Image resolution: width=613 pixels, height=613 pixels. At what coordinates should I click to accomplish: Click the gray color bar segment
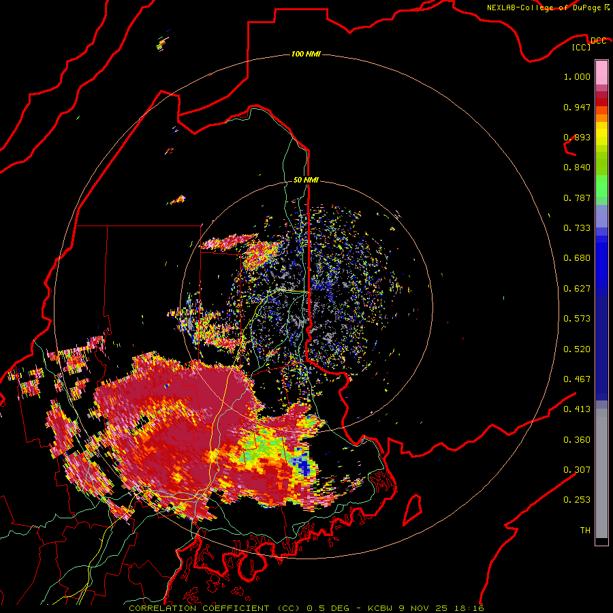(601, 473)
